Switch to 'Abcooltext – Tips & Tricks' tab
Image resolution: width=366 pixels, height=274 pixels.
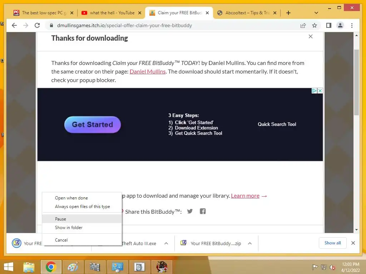tap(247, 13)
